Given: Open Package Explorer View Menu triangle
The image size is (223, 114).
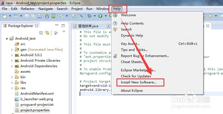Looking at the screenshot, I should [64, 32].
